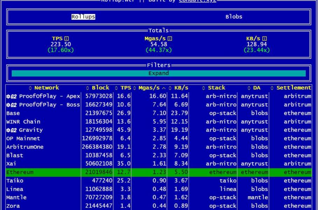318x210 pixels.
Task: Select the Gravity network name
Action: [x=31, y=130]
